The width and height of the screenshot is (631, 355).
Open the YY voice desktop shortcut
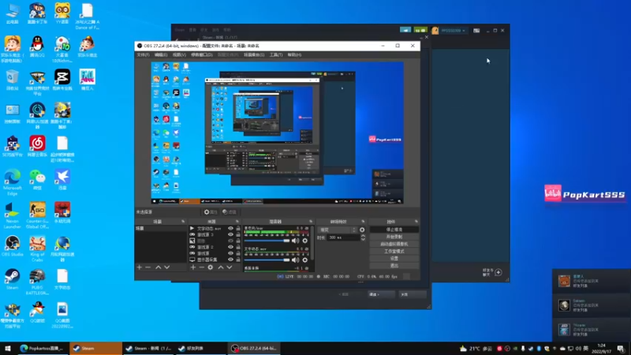(62, 13)
